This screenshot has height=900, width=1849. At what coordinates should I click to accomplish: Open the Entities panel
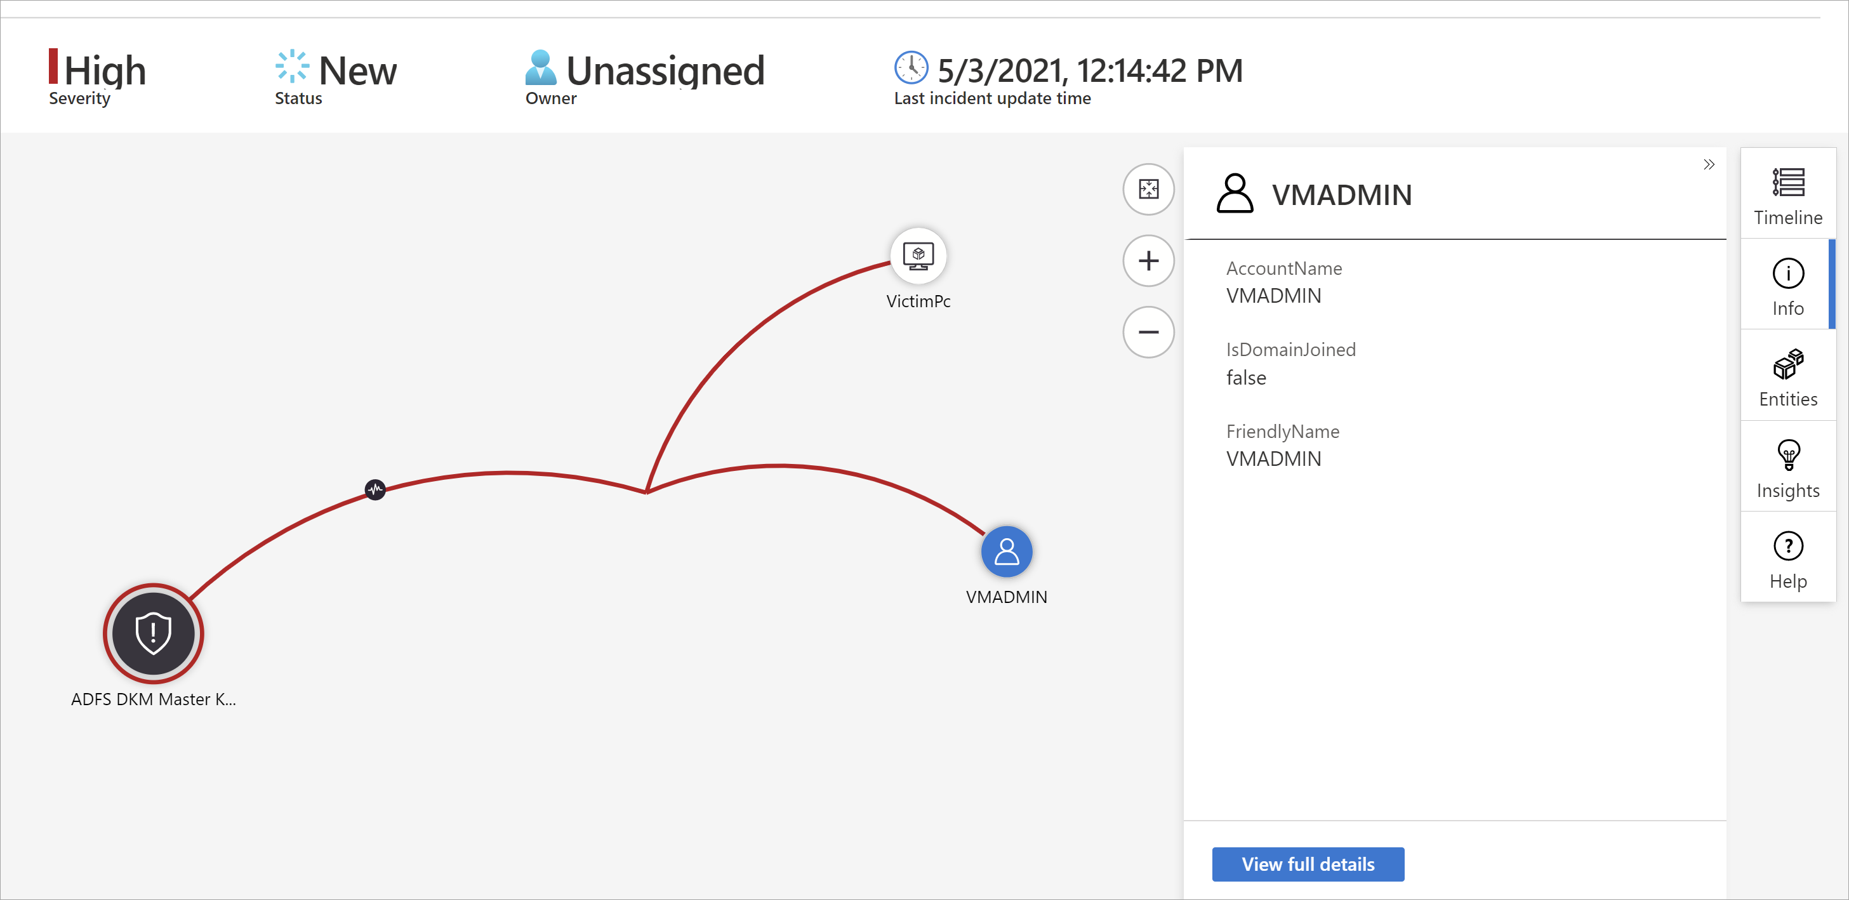1787,380
